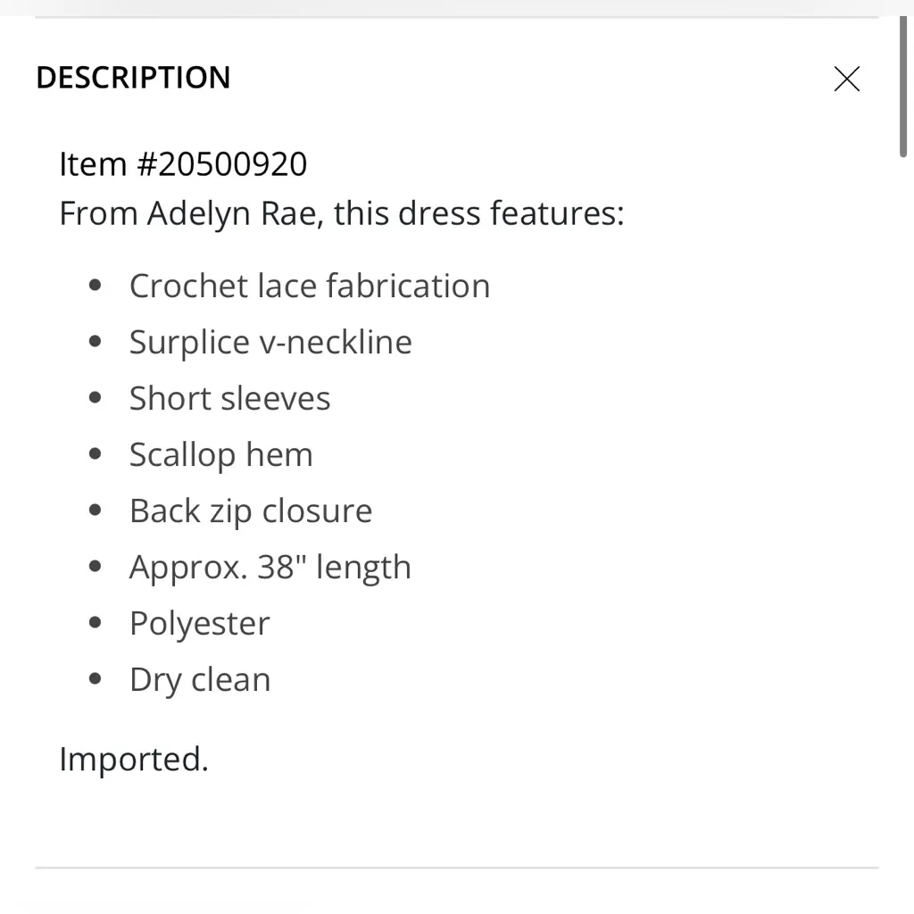Click the Item #20500920 text
Viewport: 914px width, 914px height.
tap(183, 164)
